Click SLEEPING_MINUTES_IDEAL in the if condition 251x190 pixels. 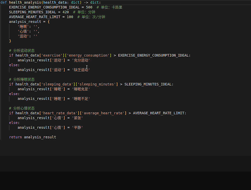[148, 84]
